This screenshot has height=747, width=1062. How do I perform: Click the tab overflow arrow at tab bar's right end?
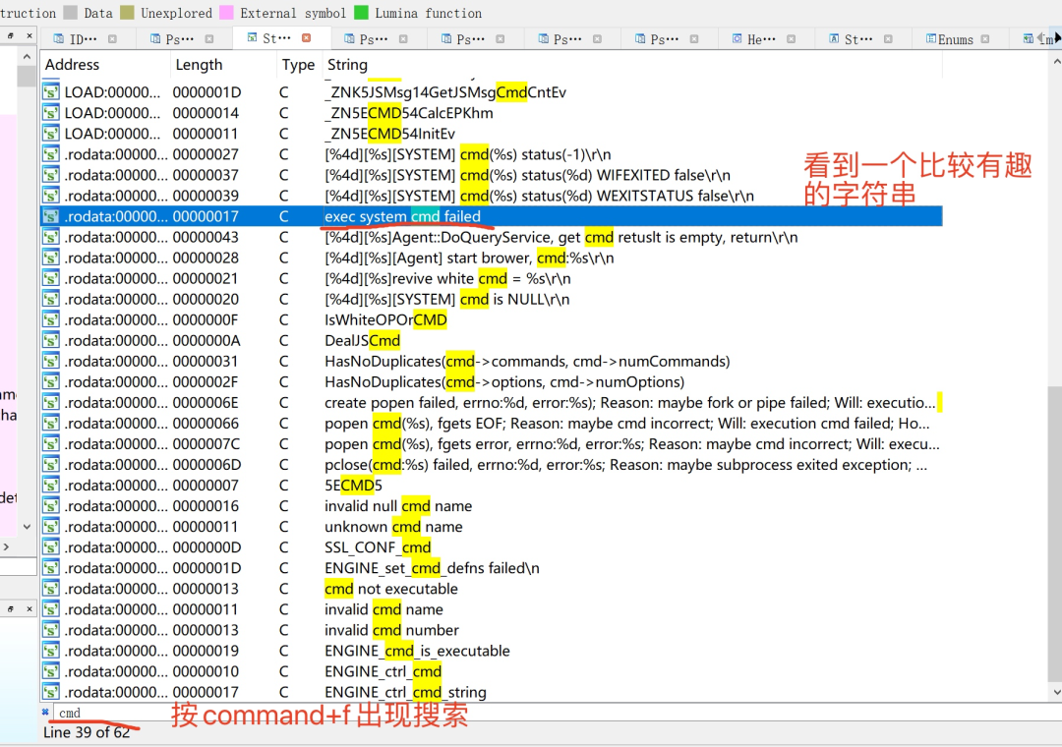(x=1057, y=39)
